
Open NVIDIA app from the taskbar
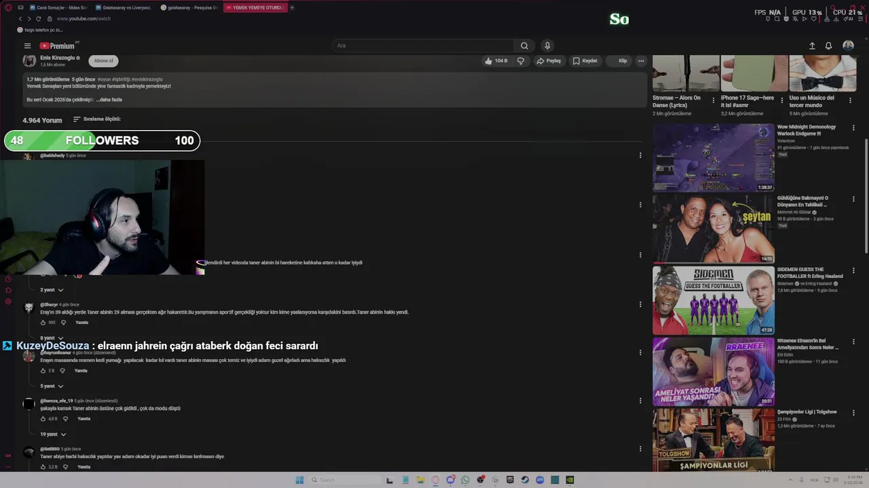click(x=570, y=480)
